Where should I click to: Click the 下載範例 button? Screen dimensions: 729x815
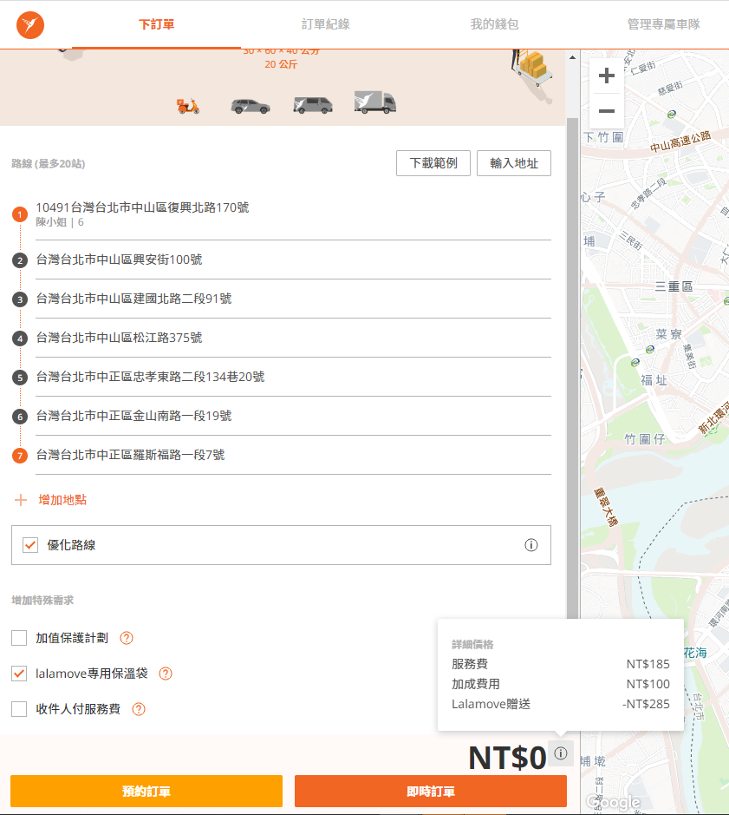tap(433, 163)
